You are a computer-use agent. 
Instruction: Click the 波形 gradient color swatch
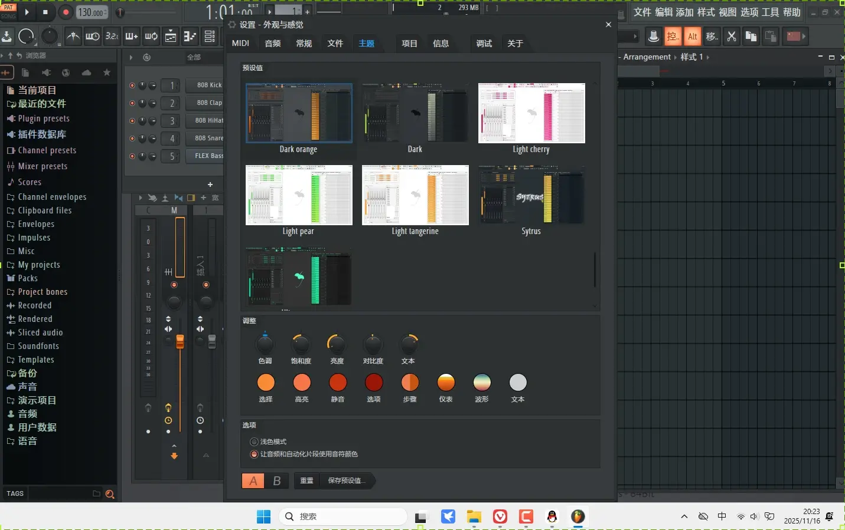(x=482, y=383)
